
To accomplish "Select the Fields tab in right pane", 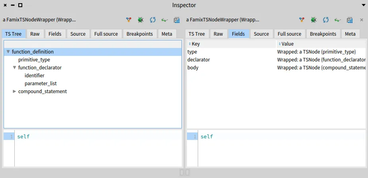I will coord(238,34).
